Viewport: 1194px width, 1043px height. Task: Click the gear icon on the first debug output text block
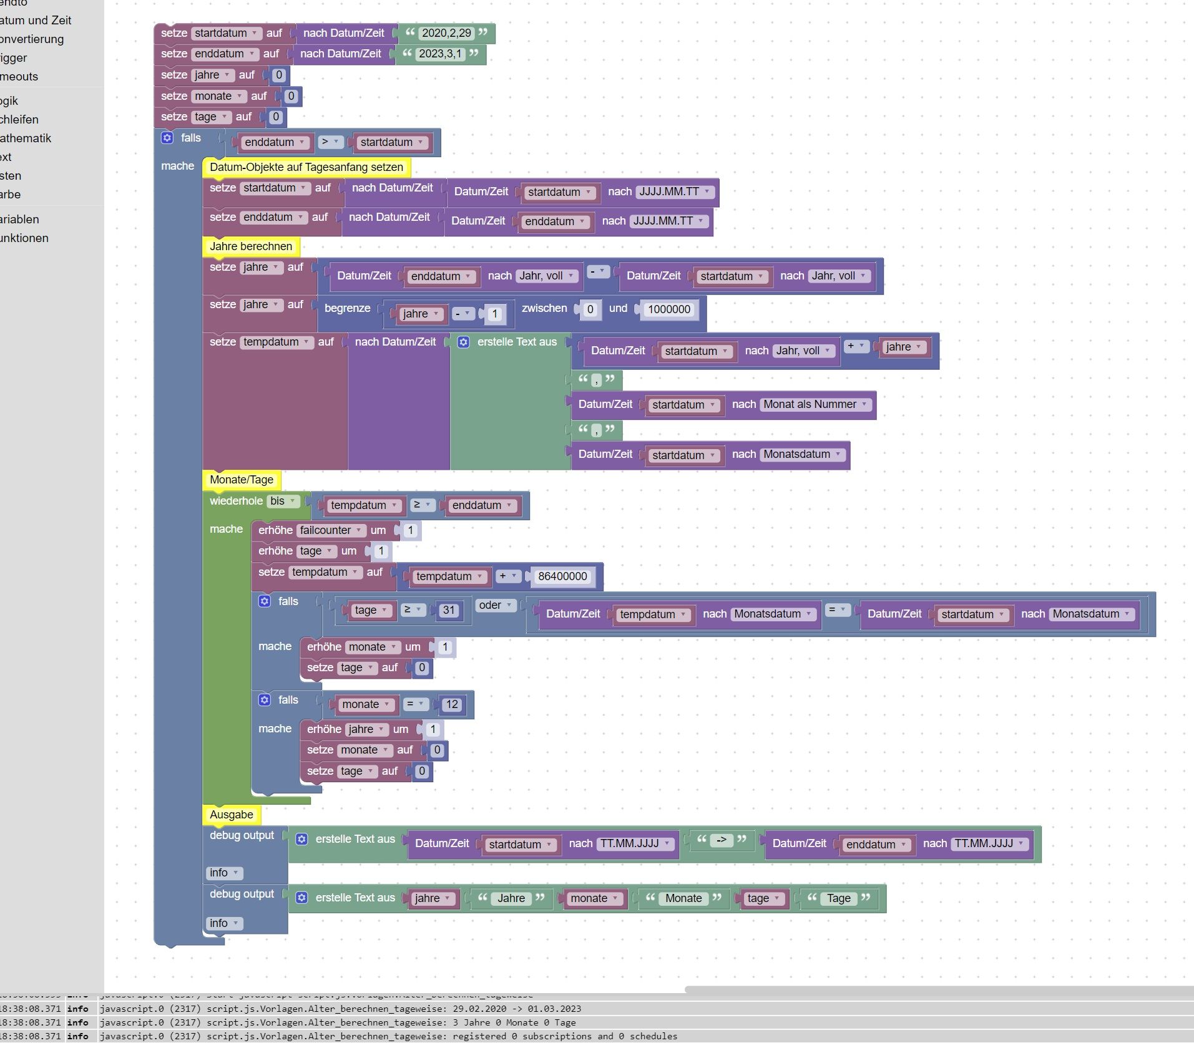pos(302,839)
